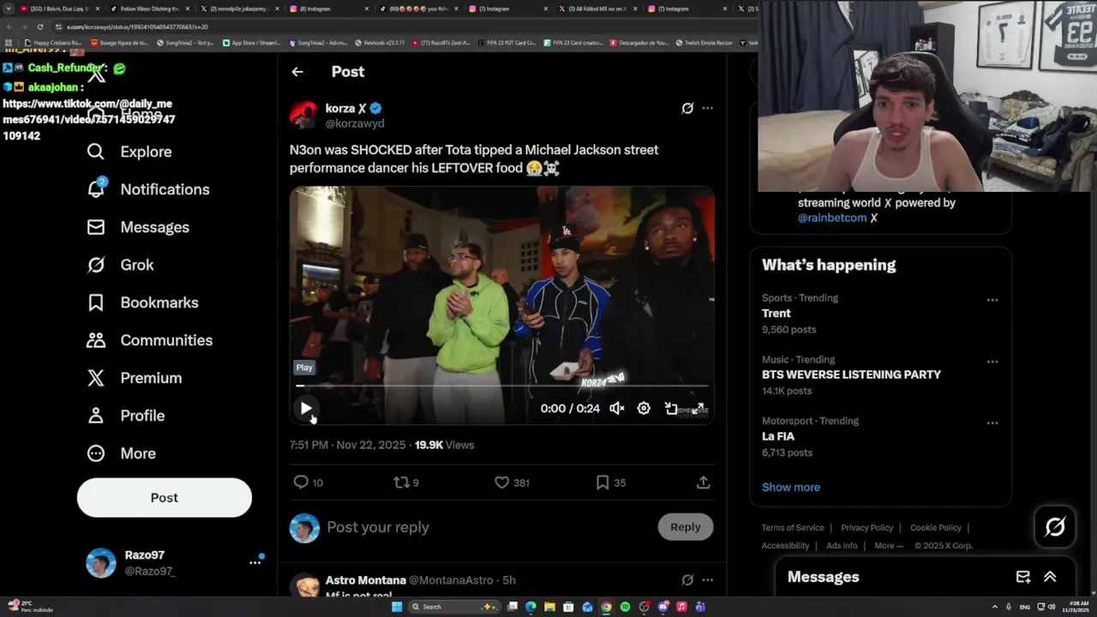Open File Explorer from the taskbar
The height and width of the screenshot is (617, 1097).
tap(549, 607)
